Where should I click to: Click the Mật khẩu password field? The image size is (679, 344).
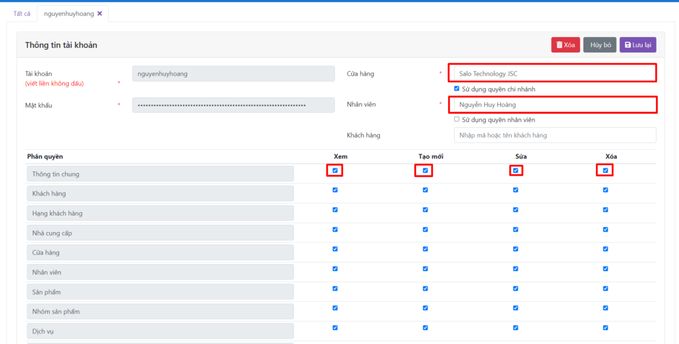click(233, 105)
